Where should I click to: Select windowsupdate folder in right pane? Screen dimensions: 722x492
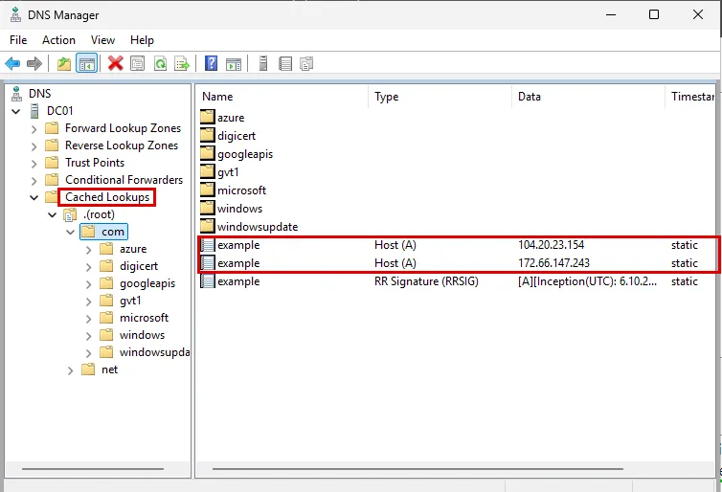pos(249,227)
